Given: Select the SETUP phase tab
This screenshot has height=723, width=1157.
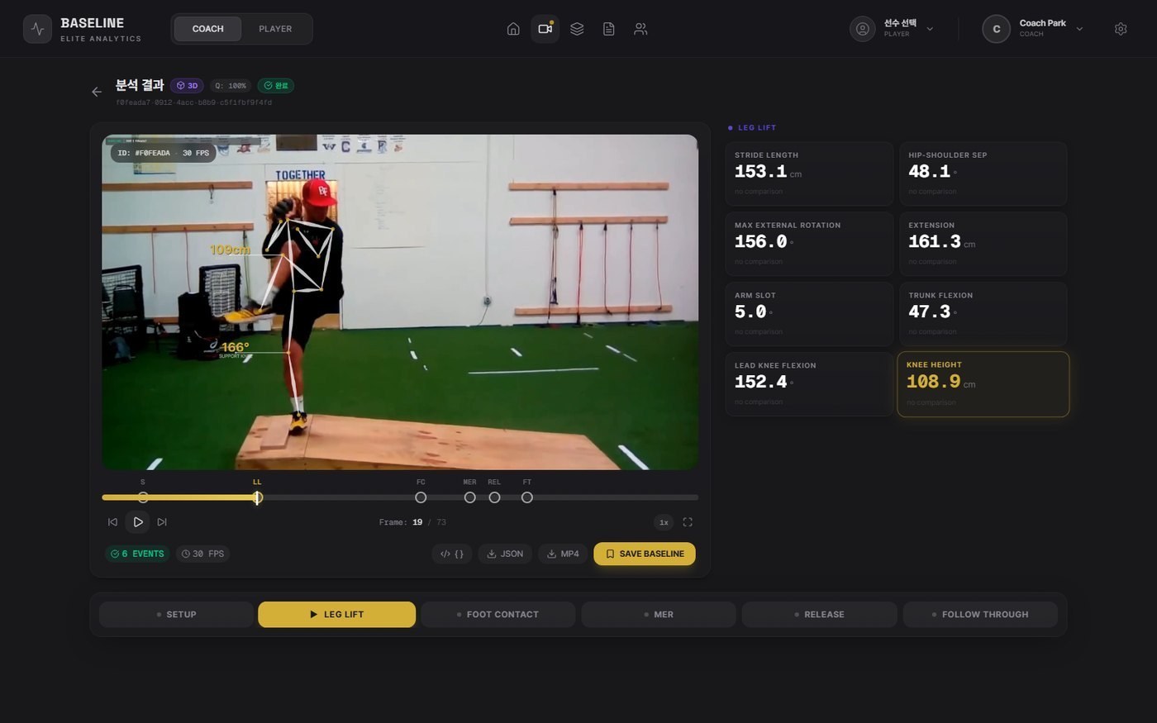Looking at the screenshot, I should (x=176, y=615).
